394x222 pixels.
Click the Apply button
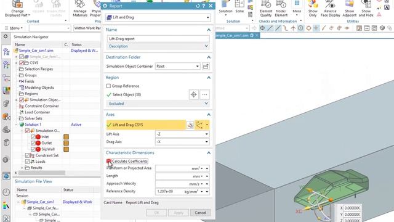click(x=179, y=213)
